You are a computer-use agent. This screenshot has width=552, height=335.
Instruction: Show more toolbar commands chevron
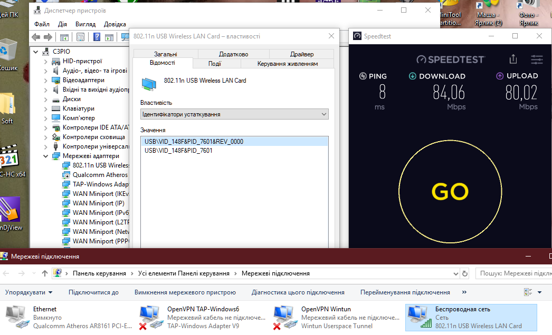[x=464, y=292]
